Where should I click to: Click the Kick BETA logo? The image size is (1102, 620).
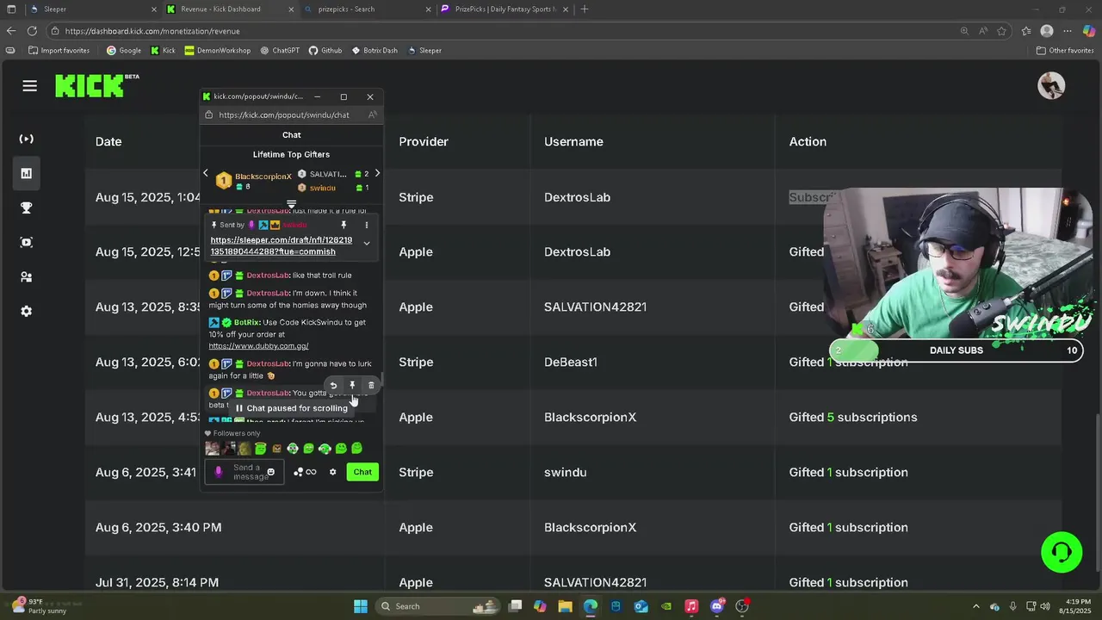[x=96, y=85]
